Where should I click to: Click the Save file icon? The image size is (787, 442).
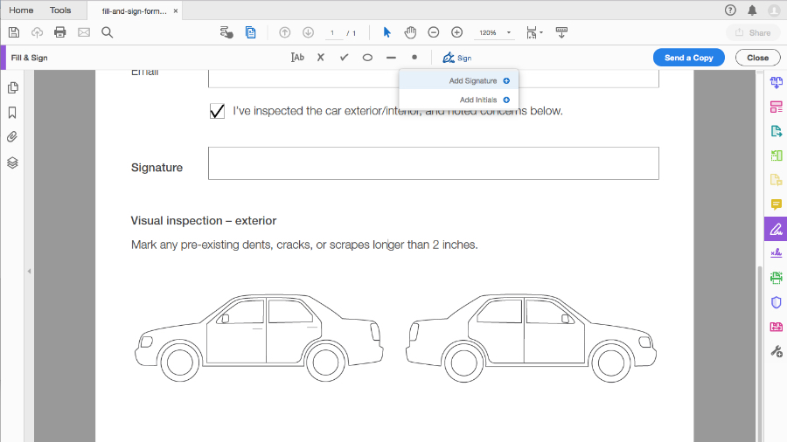tap(14, 32)
